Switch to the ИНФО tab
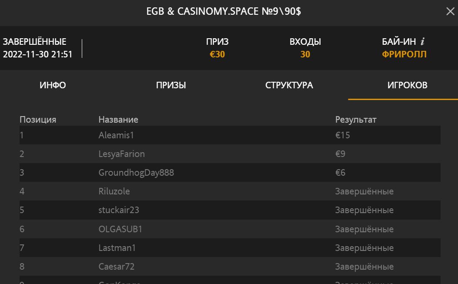 click(x=53, y=85)
